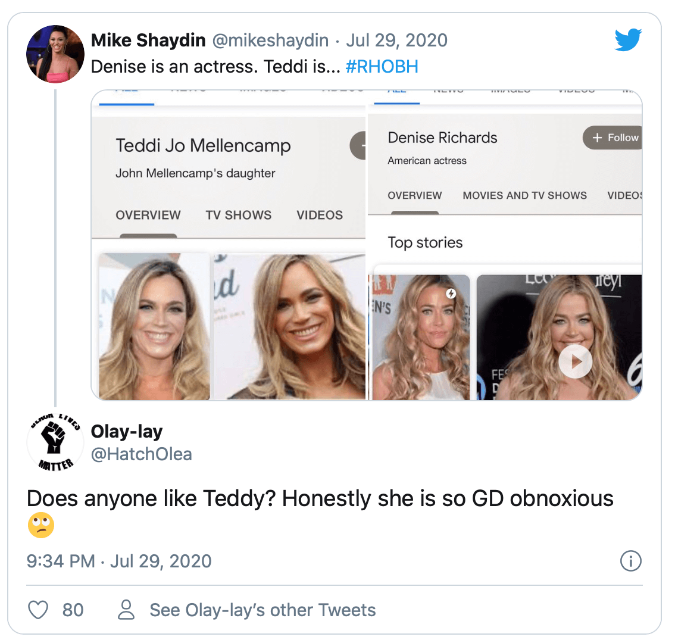
Task: Click the info circle icon
Action: coord(630,561)
